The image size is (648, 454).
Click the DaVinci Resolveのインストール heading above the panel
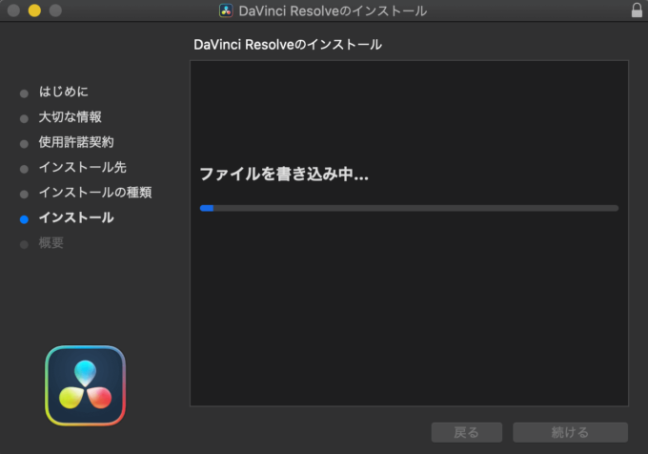pos(288,45)
